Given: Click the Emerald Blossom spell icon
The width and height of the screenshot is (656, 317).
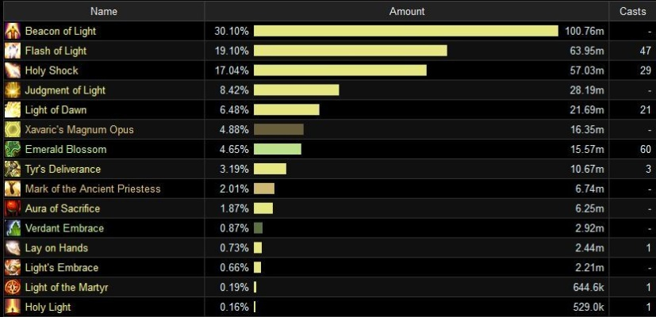Looking at the screenshot, I should click(x=13, y=150).
